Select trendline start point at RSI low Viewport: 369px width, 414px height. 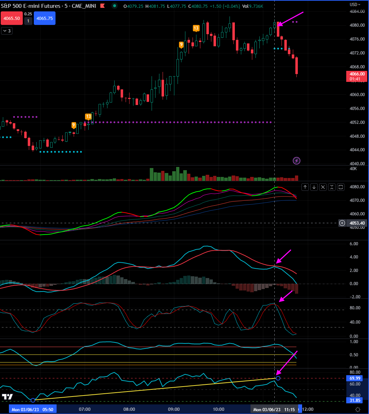coord(33,400)
